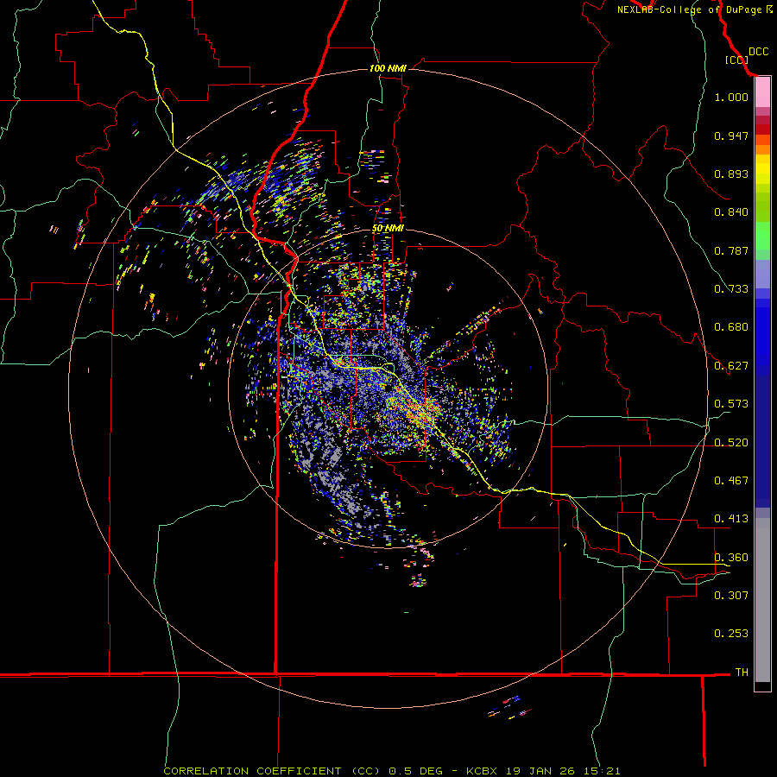Click the 0.307 scale value

pos(731,596)
